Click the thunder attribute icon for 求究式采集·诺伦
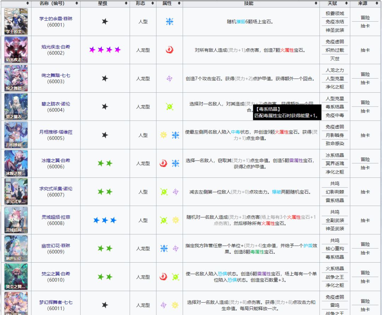 point(176,192)
